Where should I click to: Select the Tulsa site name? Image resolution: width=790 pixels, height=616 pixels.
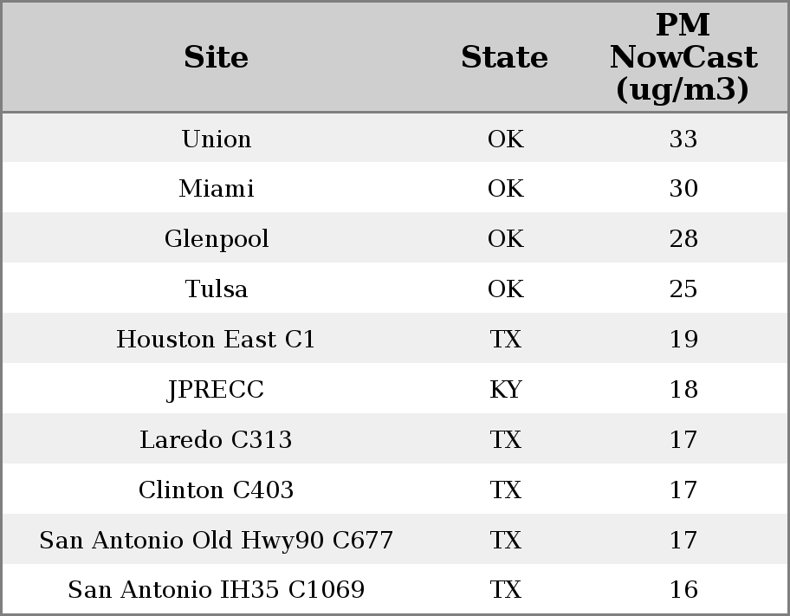(217, 289)
